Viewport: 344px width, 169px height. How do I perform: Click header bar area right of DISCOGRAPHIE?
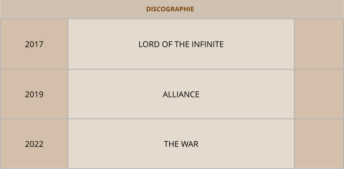coord(270,9)
